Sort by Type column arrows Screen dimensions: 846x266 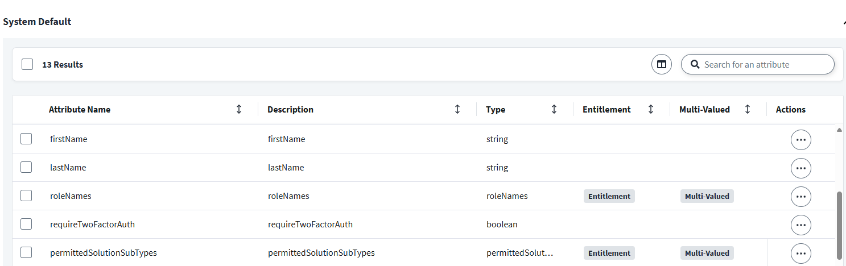(554, 109)
